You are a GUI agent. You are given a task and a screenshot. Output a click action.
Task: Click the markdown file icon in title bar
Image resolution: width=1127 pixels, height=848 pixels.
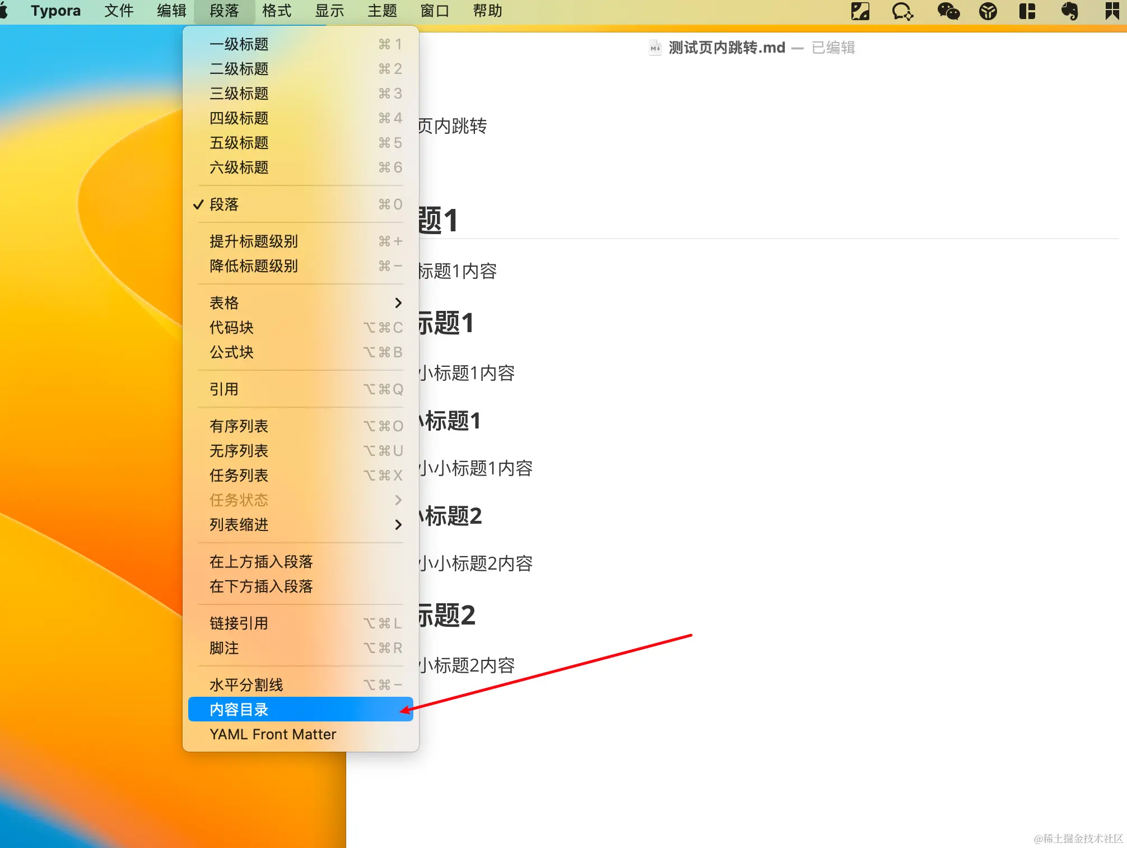tap(654, 48)
